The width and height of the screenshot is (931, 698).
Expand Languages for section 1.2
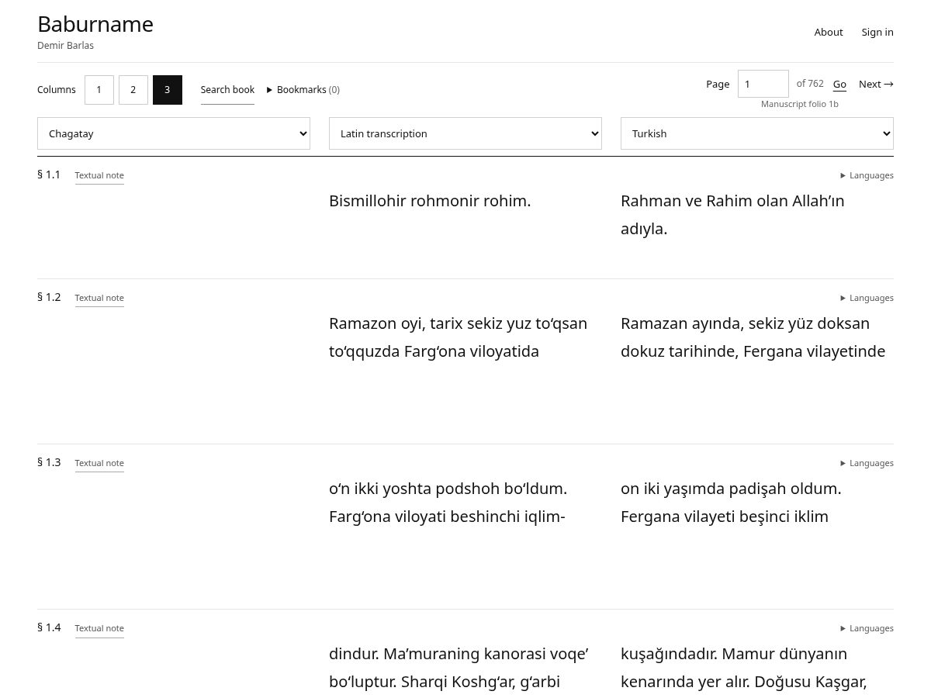(867, 298)
